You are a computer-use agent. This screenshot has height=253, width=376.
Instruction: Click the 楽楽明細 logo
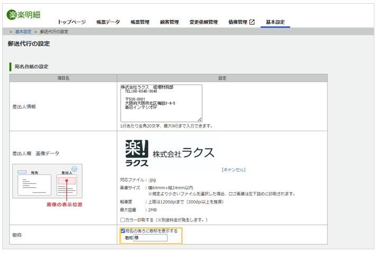pos(23,15)
